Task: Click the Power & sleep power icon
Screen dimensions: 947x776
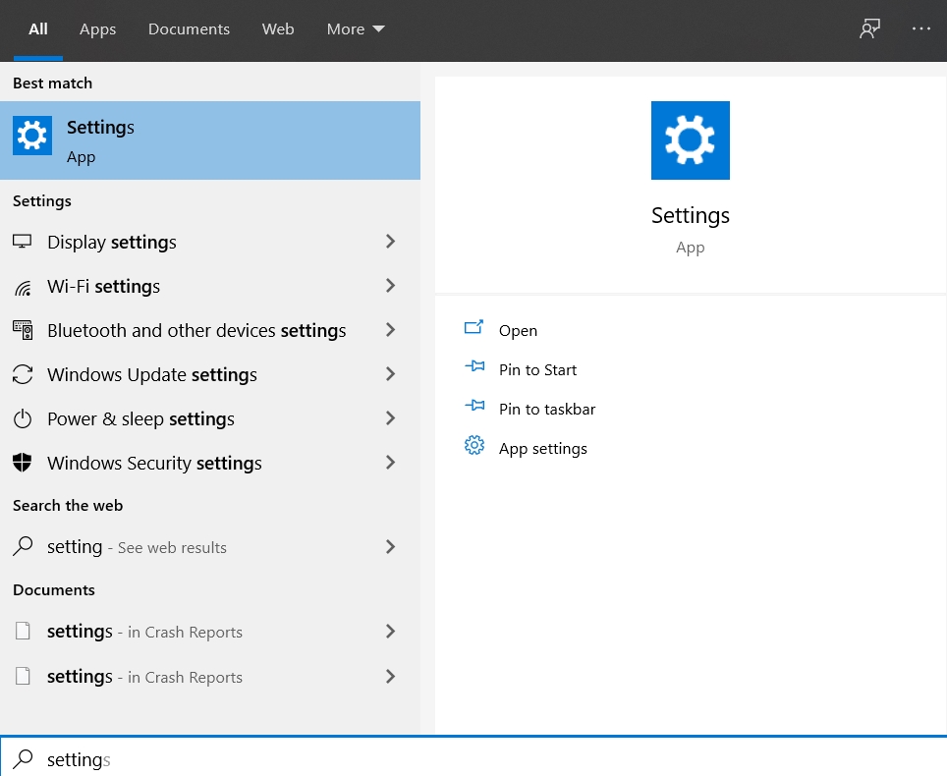Action: 23,419
